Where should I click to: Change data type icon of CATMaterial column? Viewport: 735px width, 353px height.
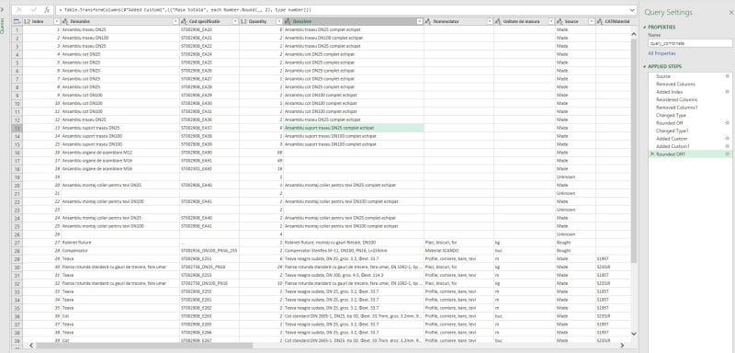click(601, 21)
